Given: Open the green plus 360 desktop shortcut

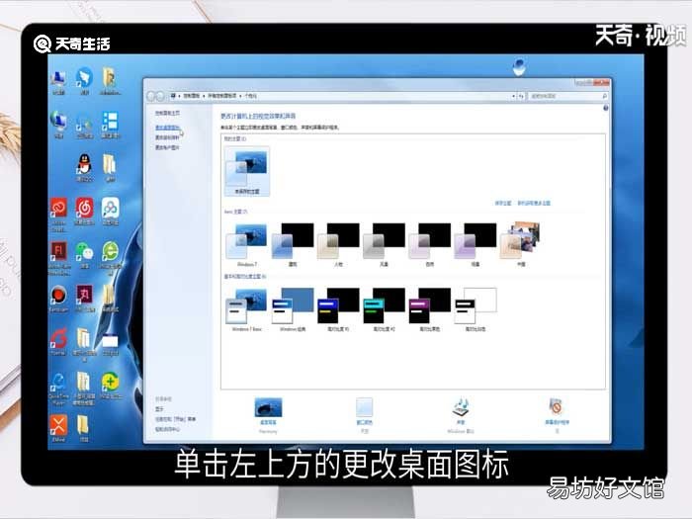Looking at the screenshot, I should coord(110,386).
